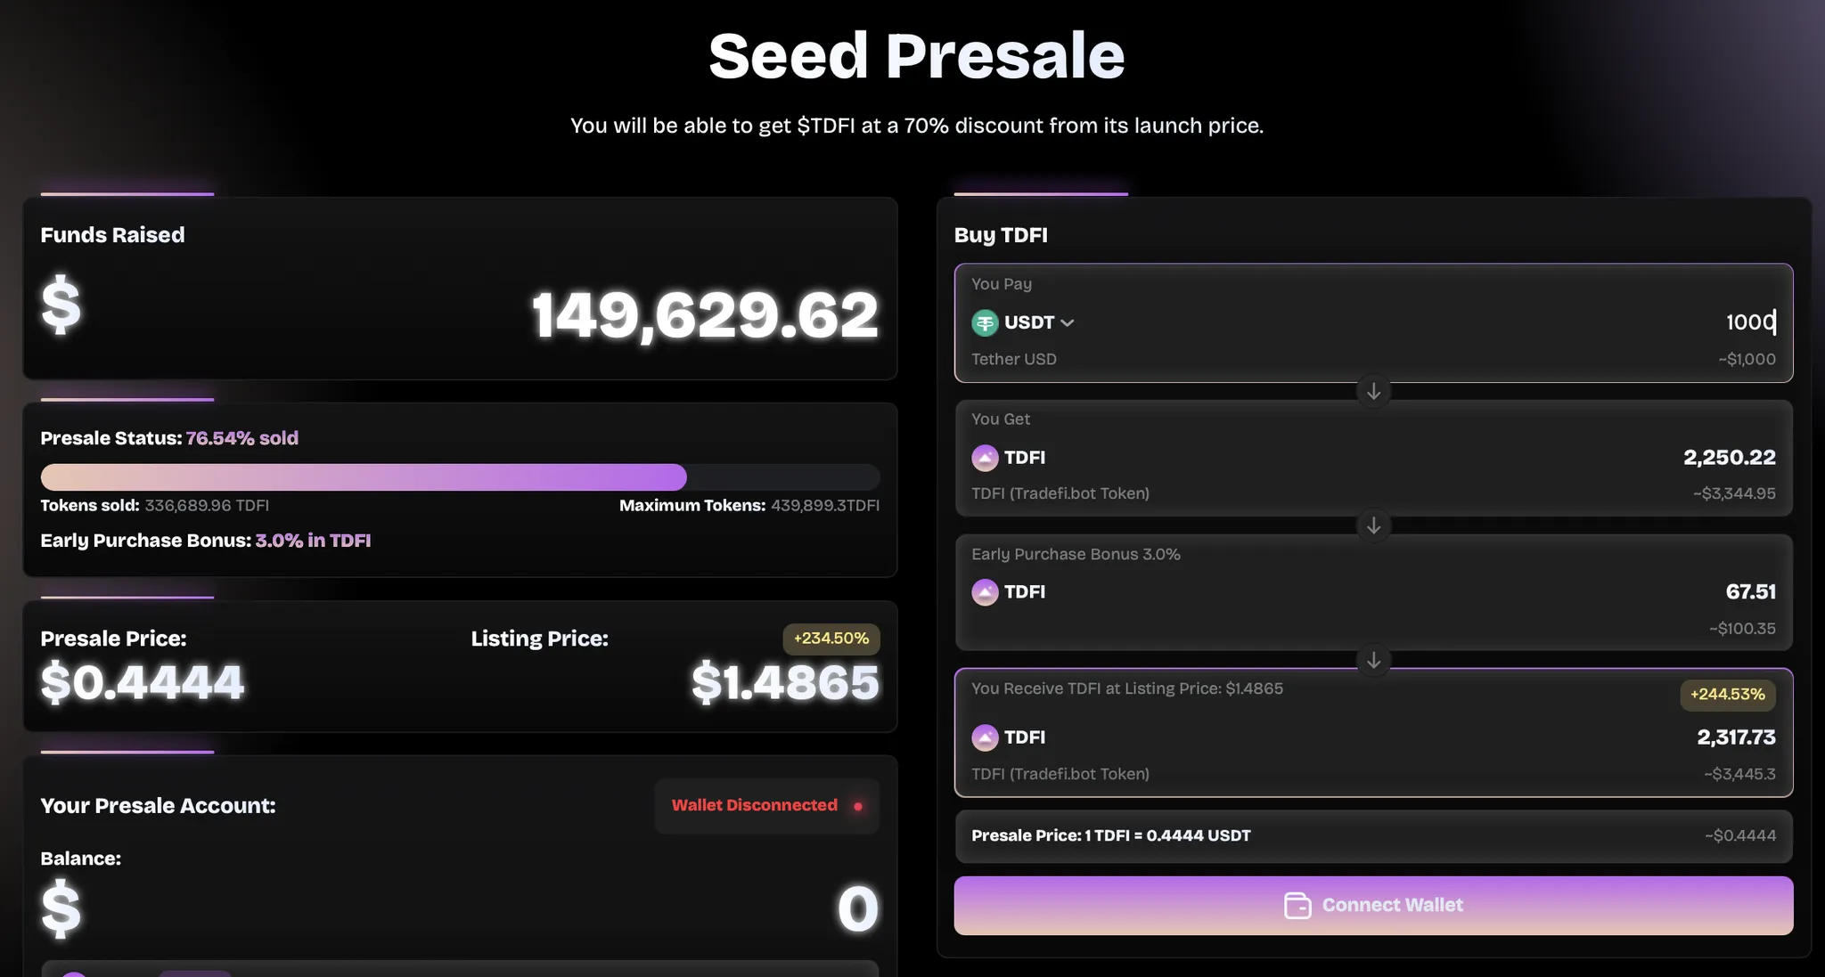Click the USDT Tether coin icon
This screenshot has width=1825, height=977.
pyautogui.click(x=985, y=322)
